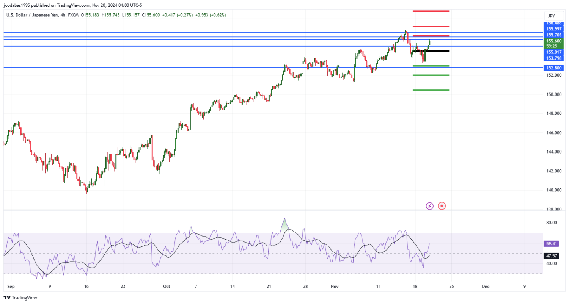
Task: Click the TradingView logo
Action: click(20, 298)
